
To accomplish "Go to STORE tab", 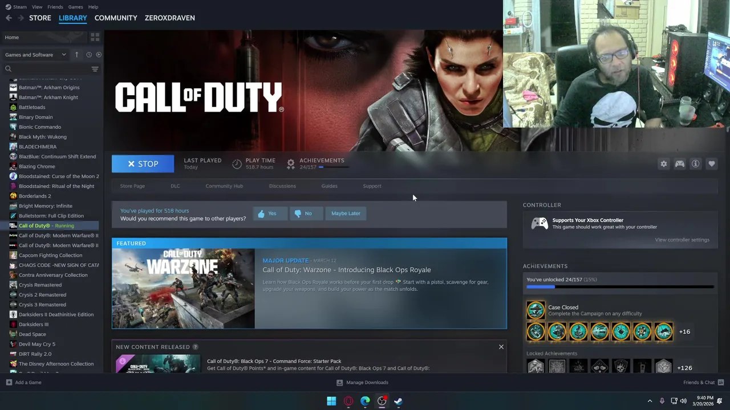I will (40, 18).
